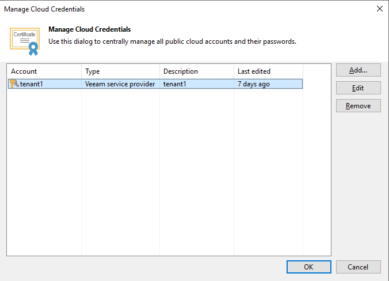Edit the selected tenant1 credential
389x281 pixels.
359,88
